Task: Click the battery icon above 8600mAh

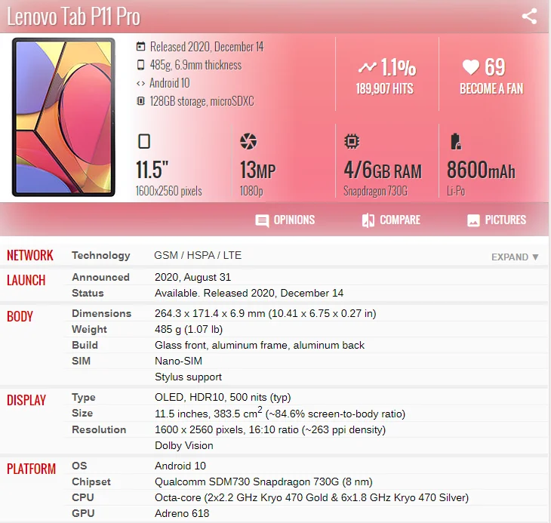Action: click(x=455, y=141)
